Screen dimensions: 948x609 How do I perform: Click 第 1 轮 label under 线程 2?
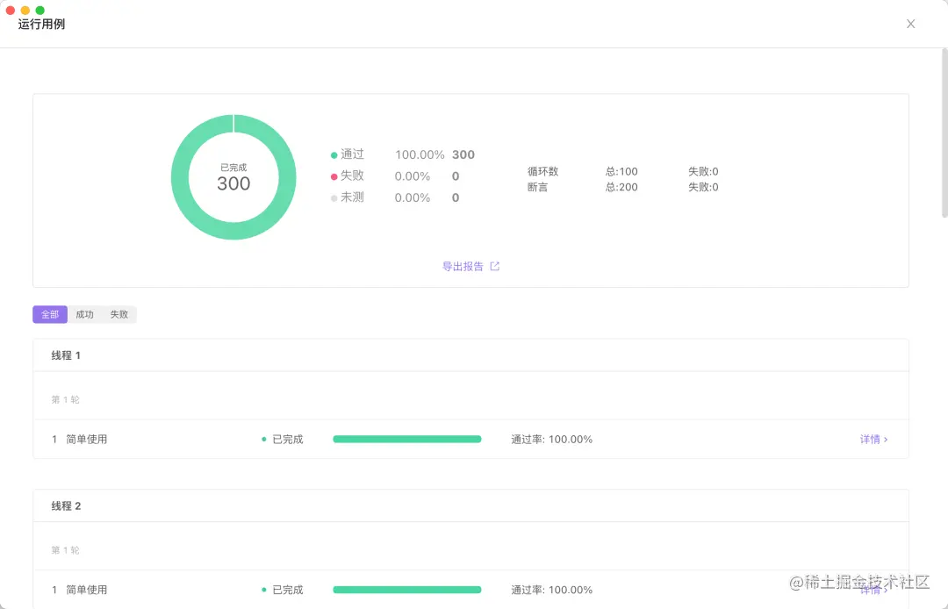[65, 550]
